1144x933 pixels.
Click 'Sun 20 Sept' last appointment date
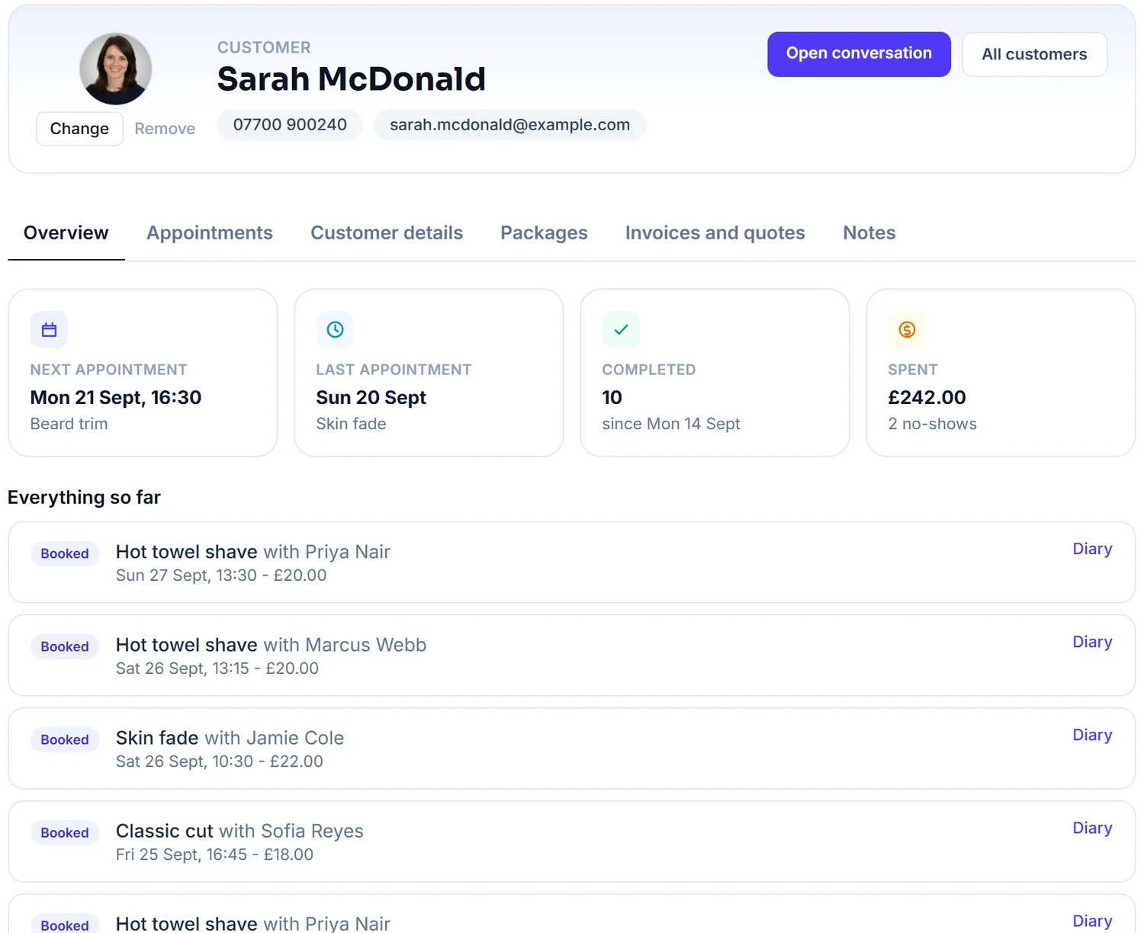point(371,397)
